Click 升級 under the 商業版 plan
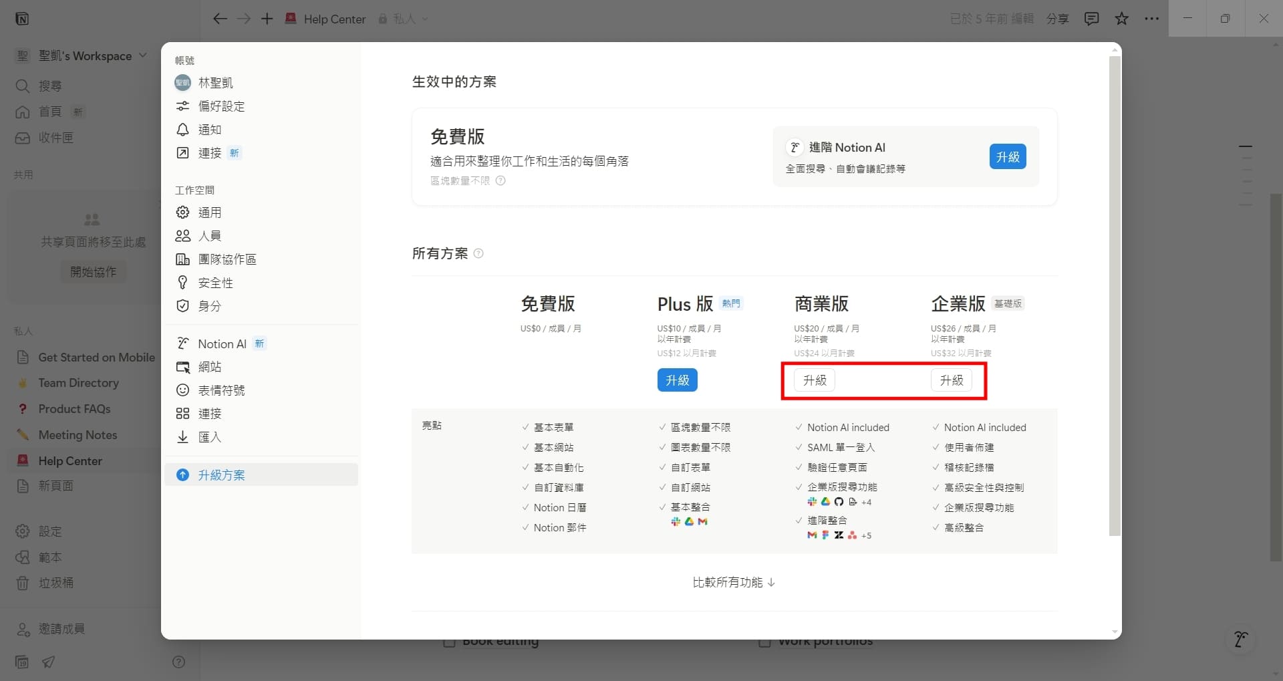Screen dimensions: 1283x681 pos(813,380)
